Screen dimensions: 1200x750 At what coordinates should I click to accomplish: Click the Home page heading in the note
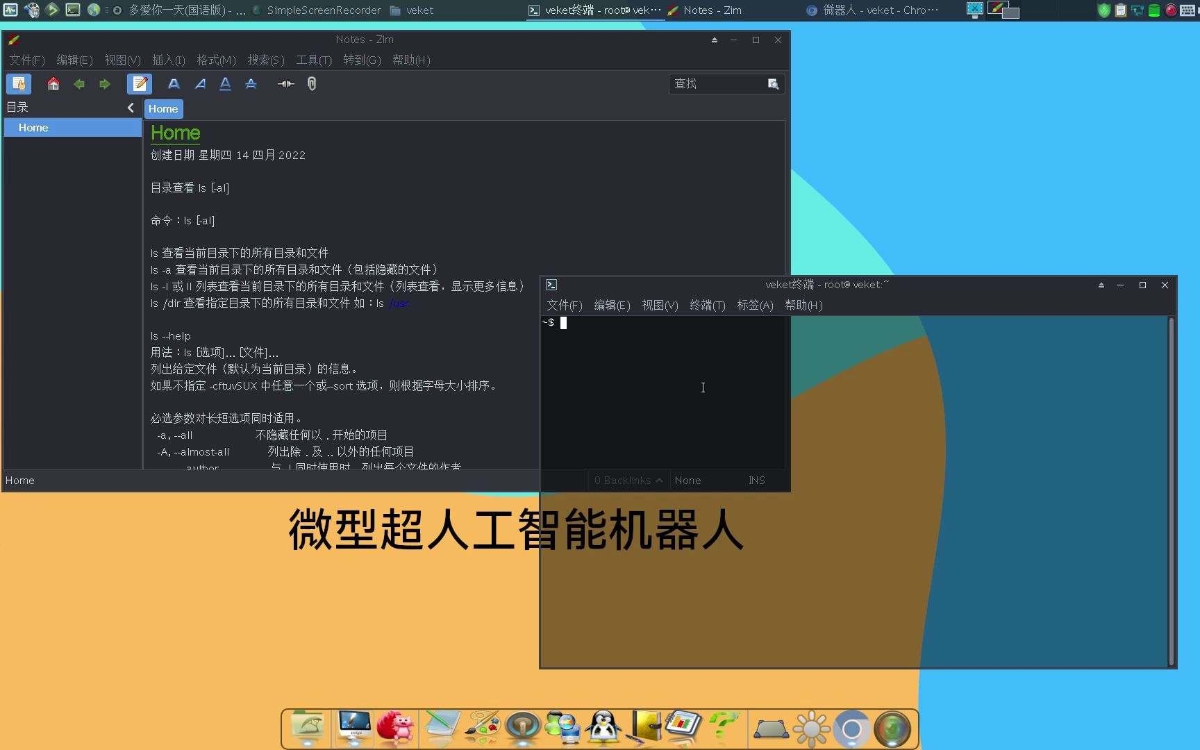(175, 133)
